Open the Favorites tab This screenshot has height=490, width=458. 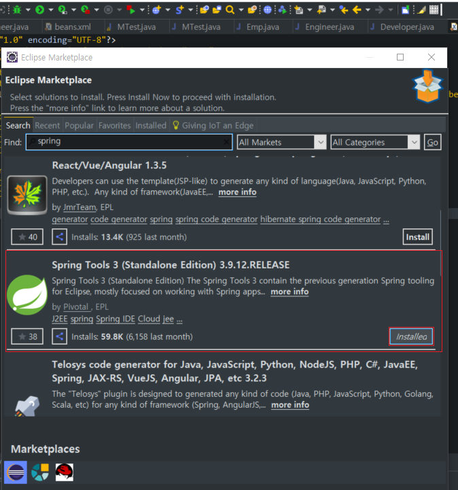point(115,125)
